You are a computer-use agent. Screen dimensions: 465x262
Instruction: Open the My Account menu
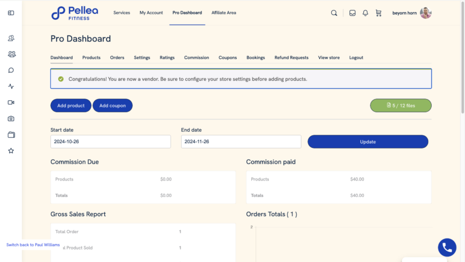click(151, 13)
